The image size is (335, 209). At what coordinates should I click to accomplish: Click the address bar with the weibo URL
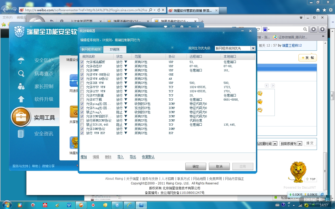(x=86, y=10)
